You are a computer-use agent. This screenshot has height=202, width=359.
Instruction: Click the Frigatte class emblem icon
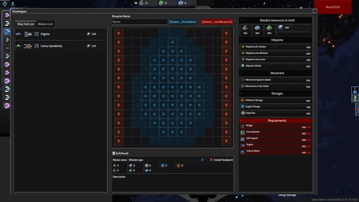click(18, 34)
